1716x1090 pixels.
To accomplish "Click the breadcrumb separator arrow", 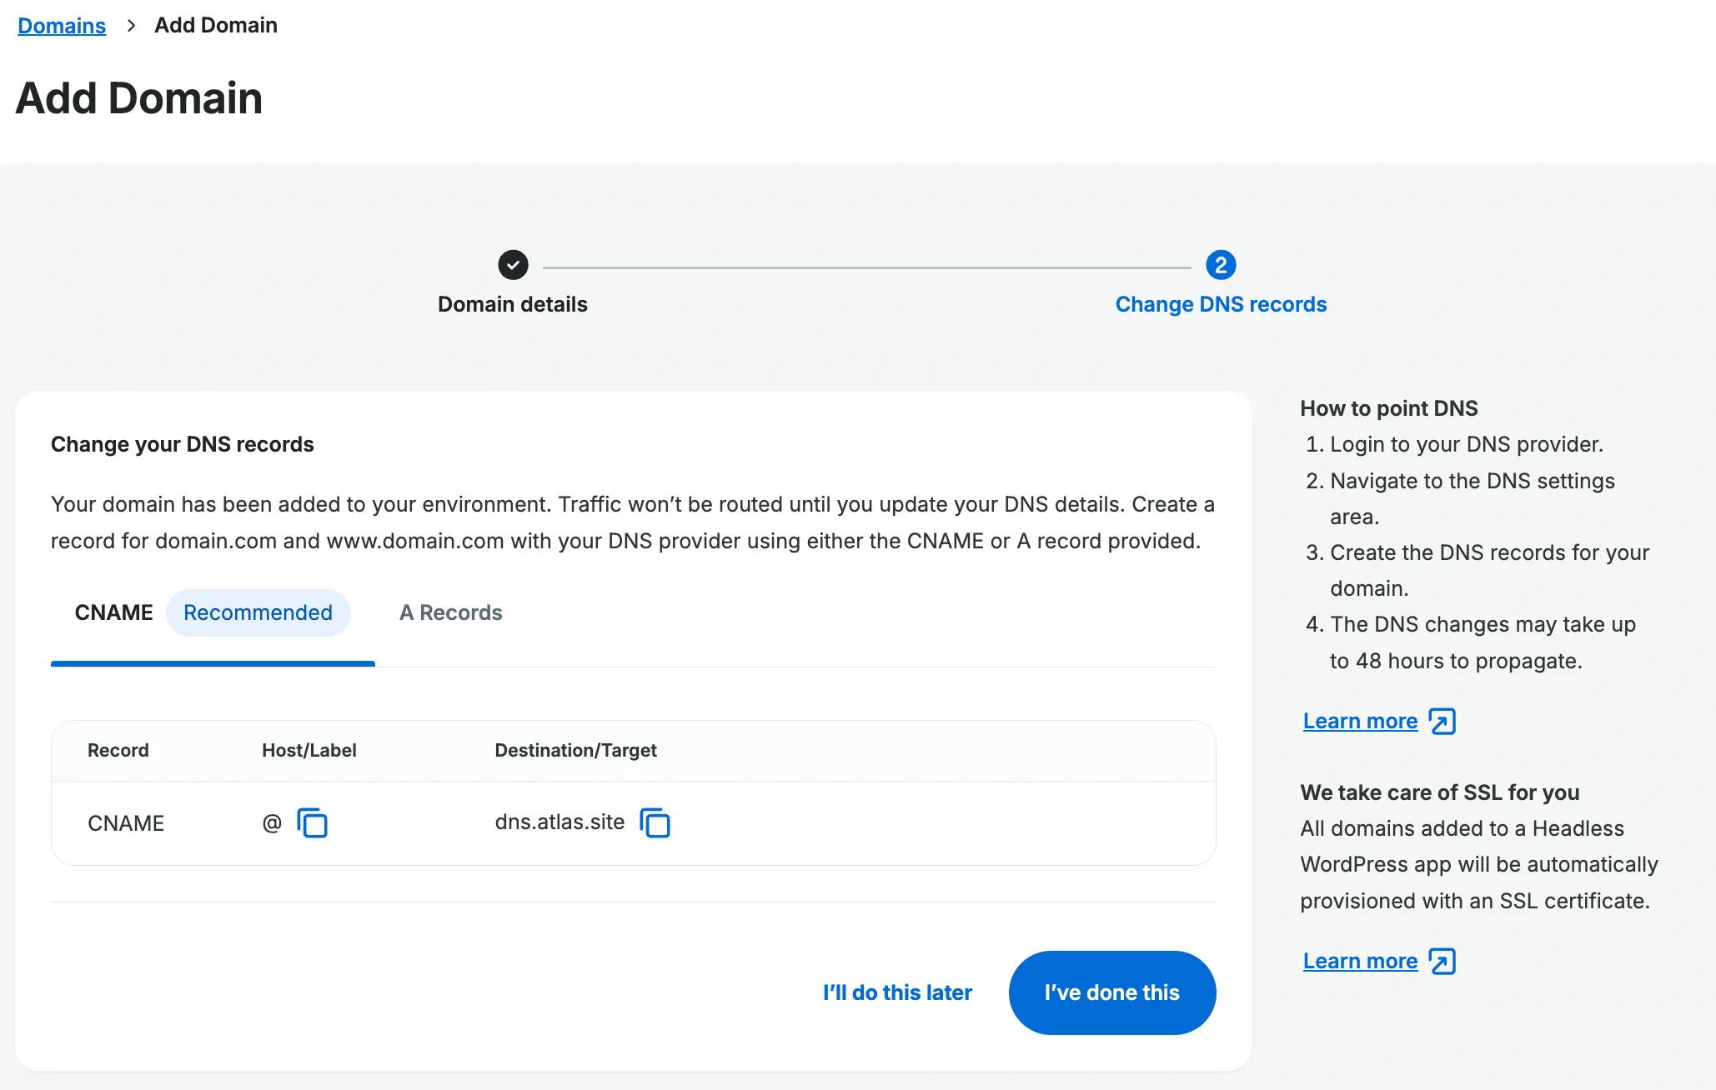I will [x=130, y=26].
